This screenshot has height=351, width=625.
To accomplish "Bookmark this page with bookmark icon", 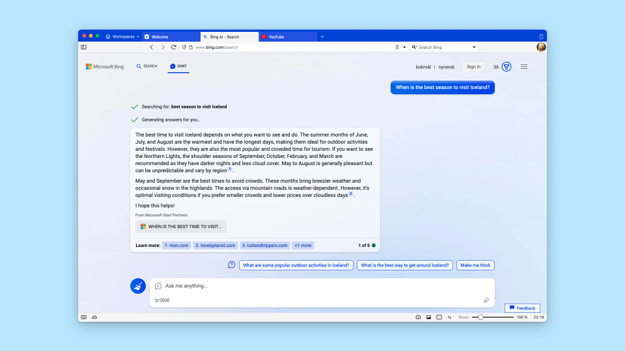I will point(397,47).
